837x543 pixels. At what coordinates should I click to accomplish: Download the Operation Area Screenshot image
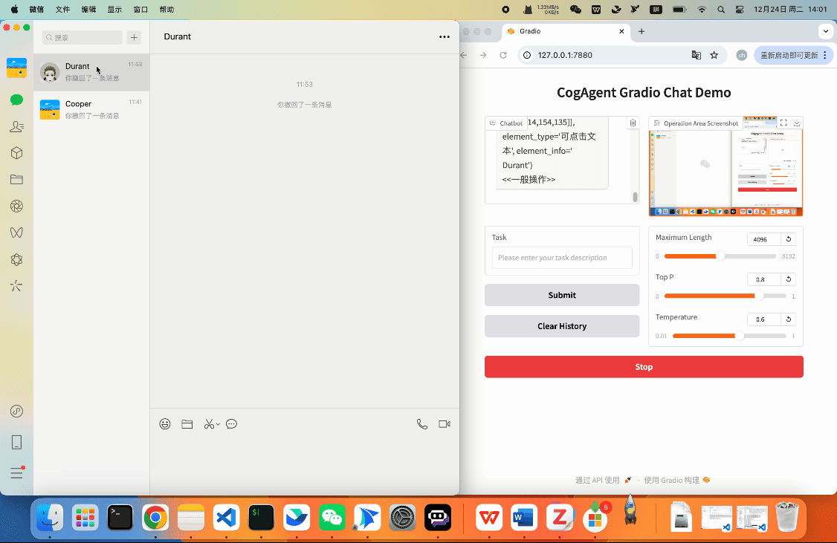point(796,123)
